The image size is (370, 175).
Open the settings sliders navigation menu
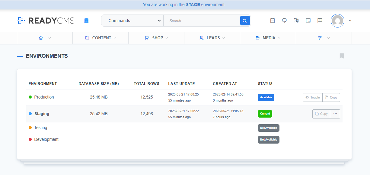(324, 38)
